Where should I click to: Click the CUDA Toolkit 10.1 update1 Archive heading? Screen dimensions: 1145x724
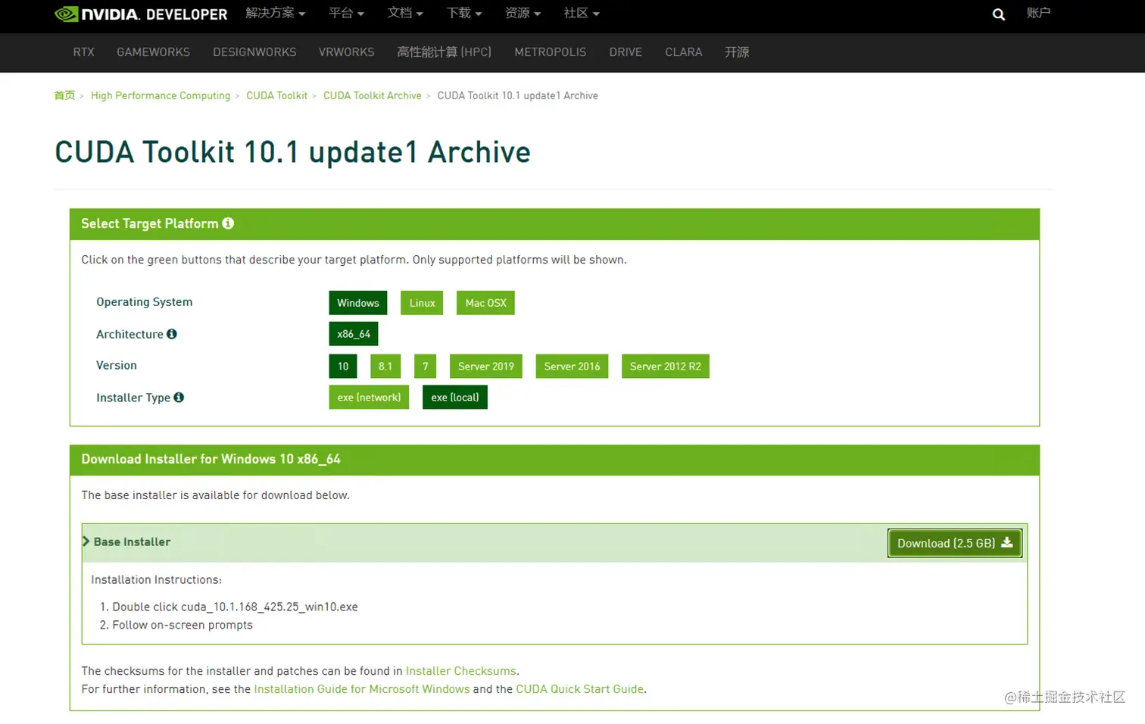(x=292, y=152)
